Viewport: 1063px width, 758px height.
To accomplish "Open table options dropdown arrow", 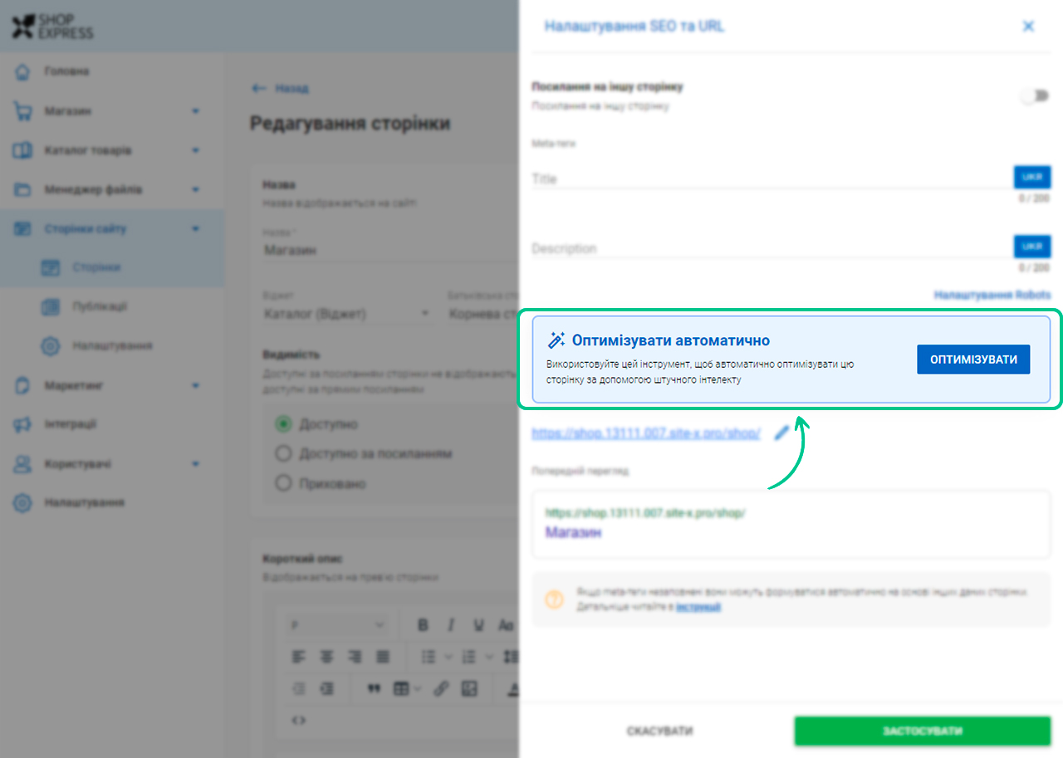I will pos(417,688).
